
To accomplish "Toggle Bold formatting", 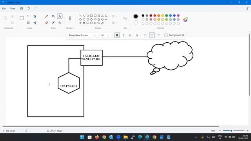I will (x=117, y=35).
